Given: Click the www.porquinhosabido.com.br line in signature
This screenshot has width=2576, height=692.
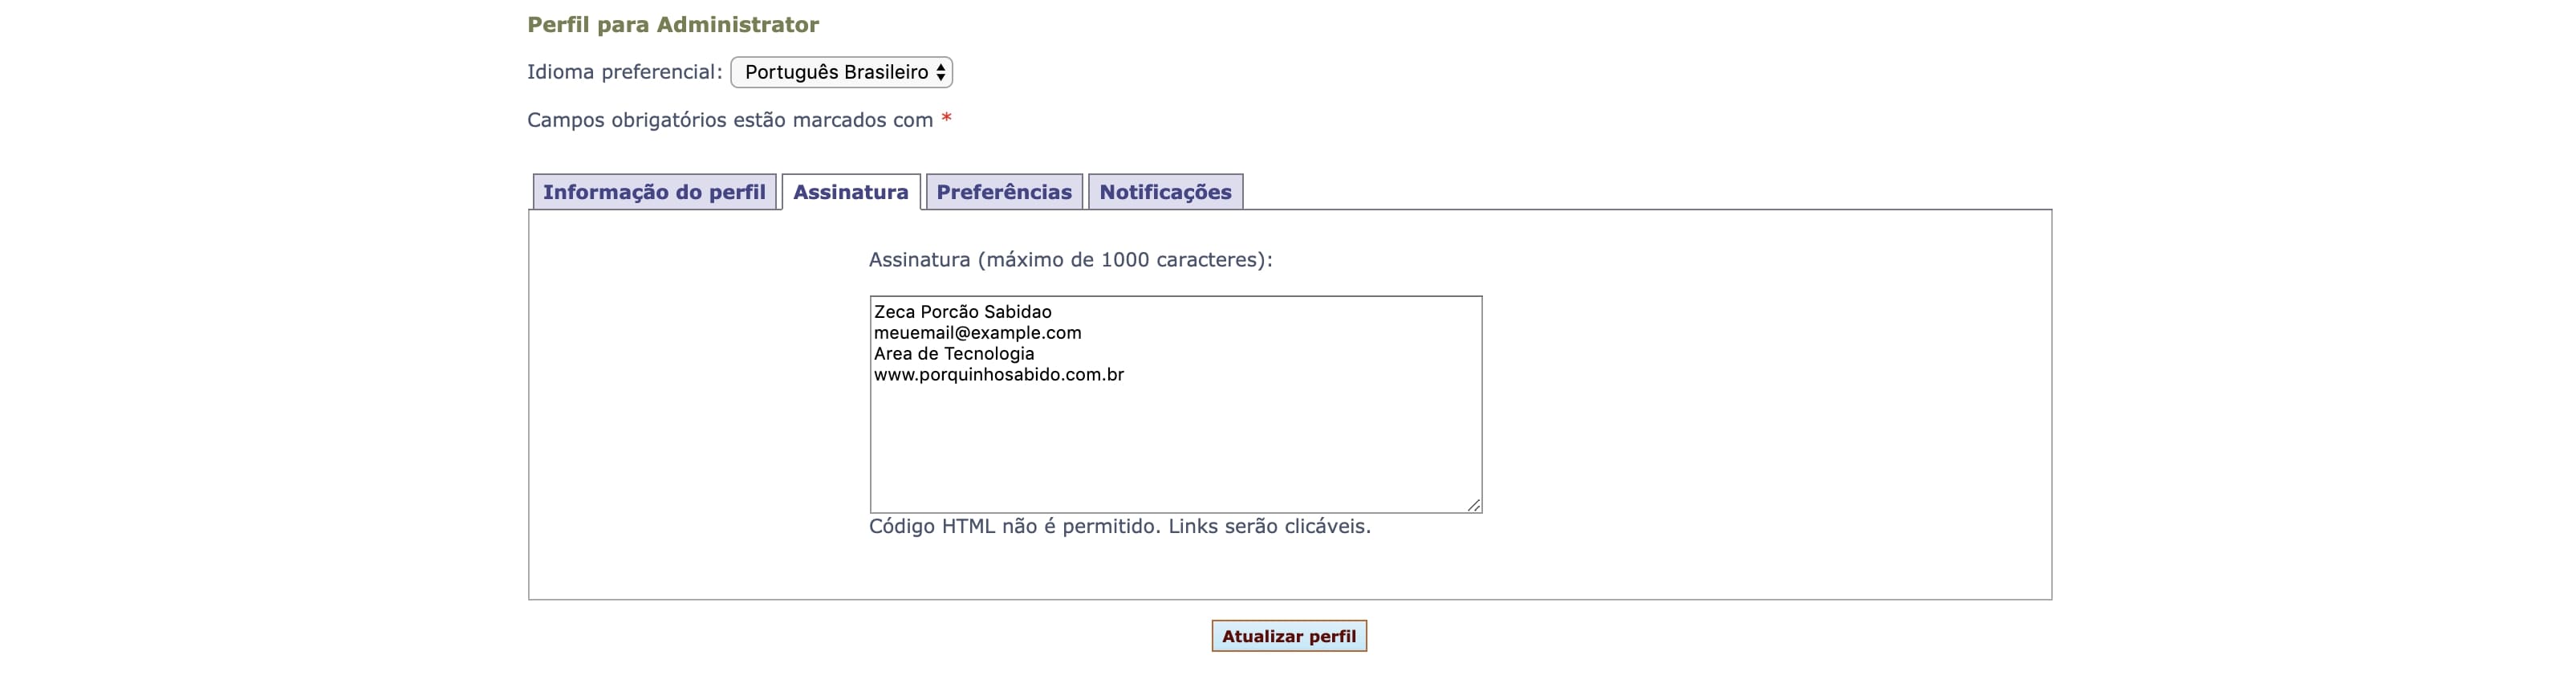Looking at the screenshot, I should (998, 375).
